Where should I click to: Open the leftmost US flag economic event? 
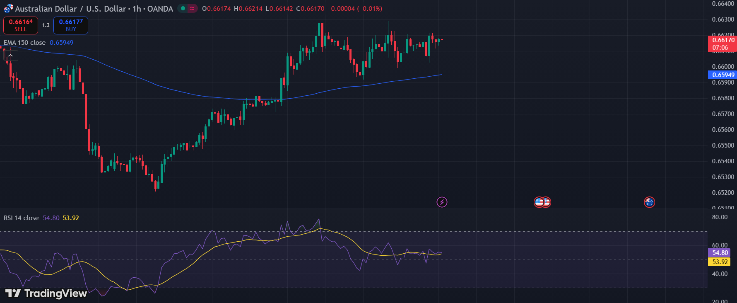pyautogui.click(x=538, y=202)
